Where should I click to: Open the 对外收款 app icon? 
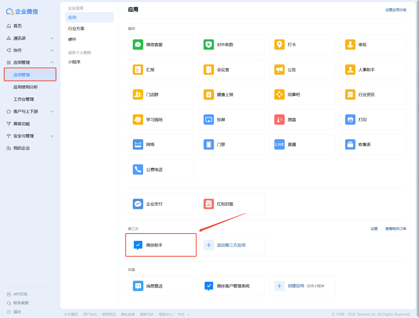point(209,45)
